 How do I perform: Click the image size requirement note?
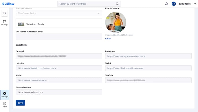pos(119,35)
